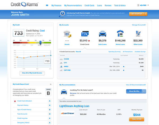Open the AMEX account link
This screenshot has width=159, height=125.
(66, 67)
